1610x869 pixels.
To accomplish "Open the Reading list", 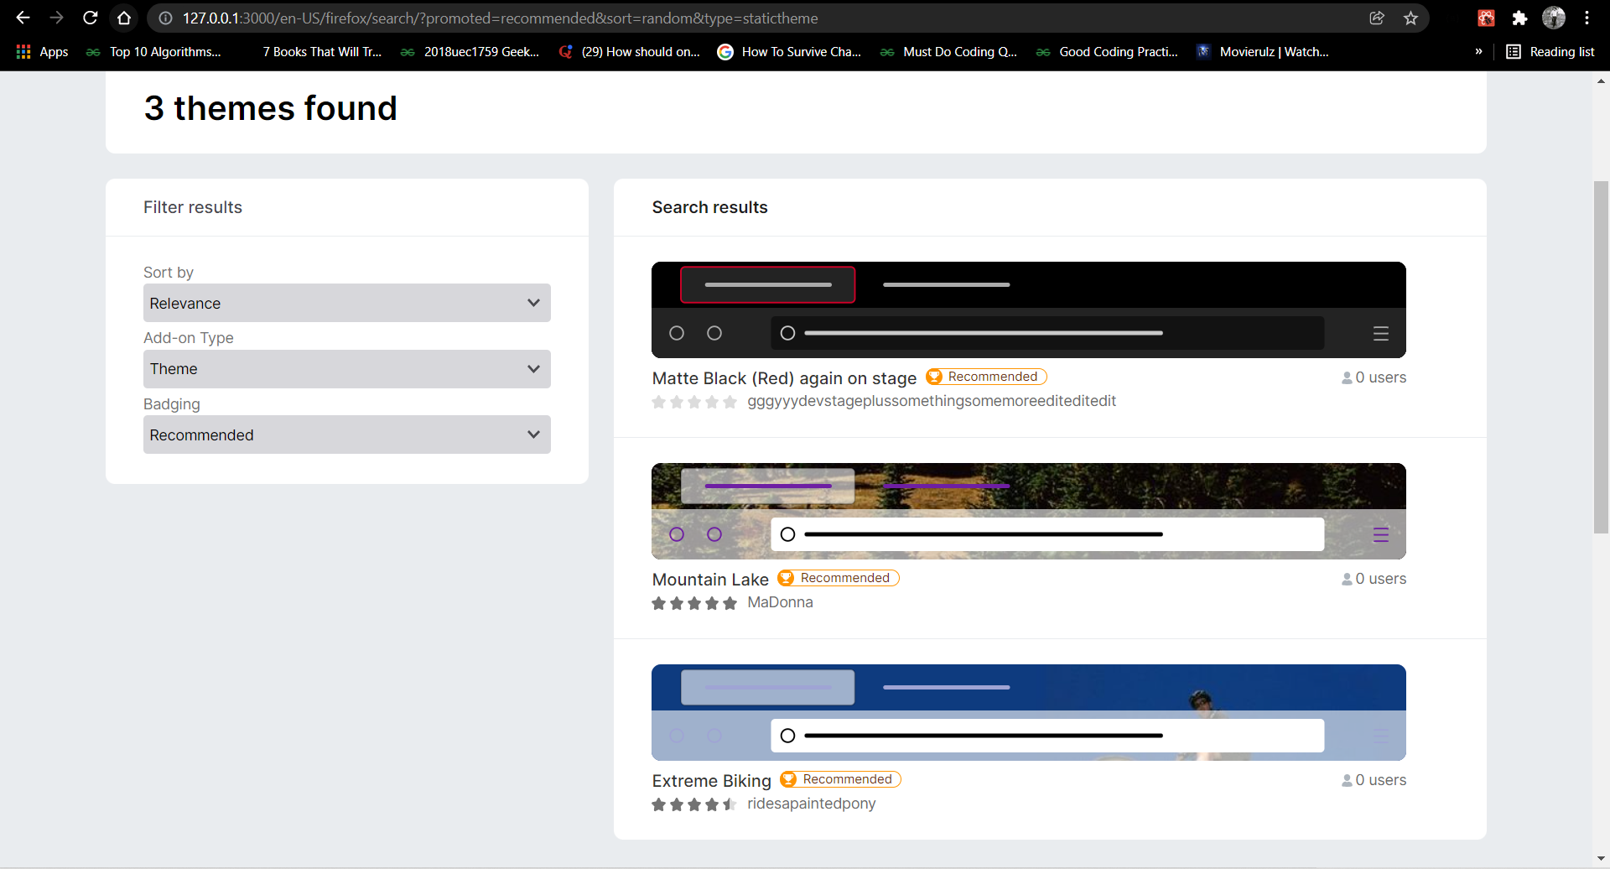I will tap(1550, 51).
